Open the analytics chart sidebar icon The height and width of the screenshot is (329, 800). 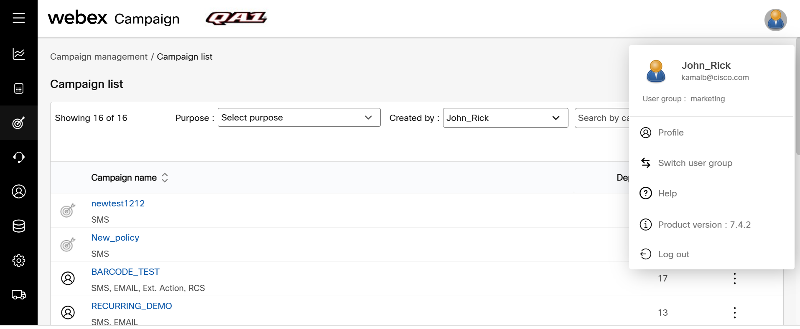(19, 54)
